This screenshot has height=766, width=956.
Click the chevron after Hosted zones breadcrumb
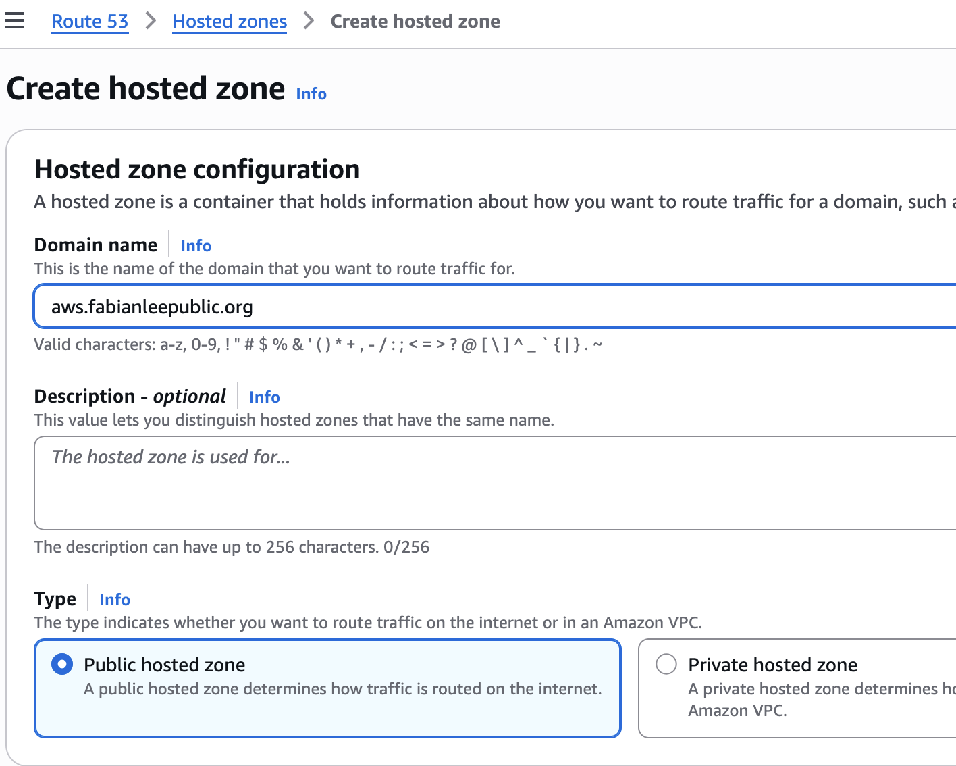pos(309,21)
